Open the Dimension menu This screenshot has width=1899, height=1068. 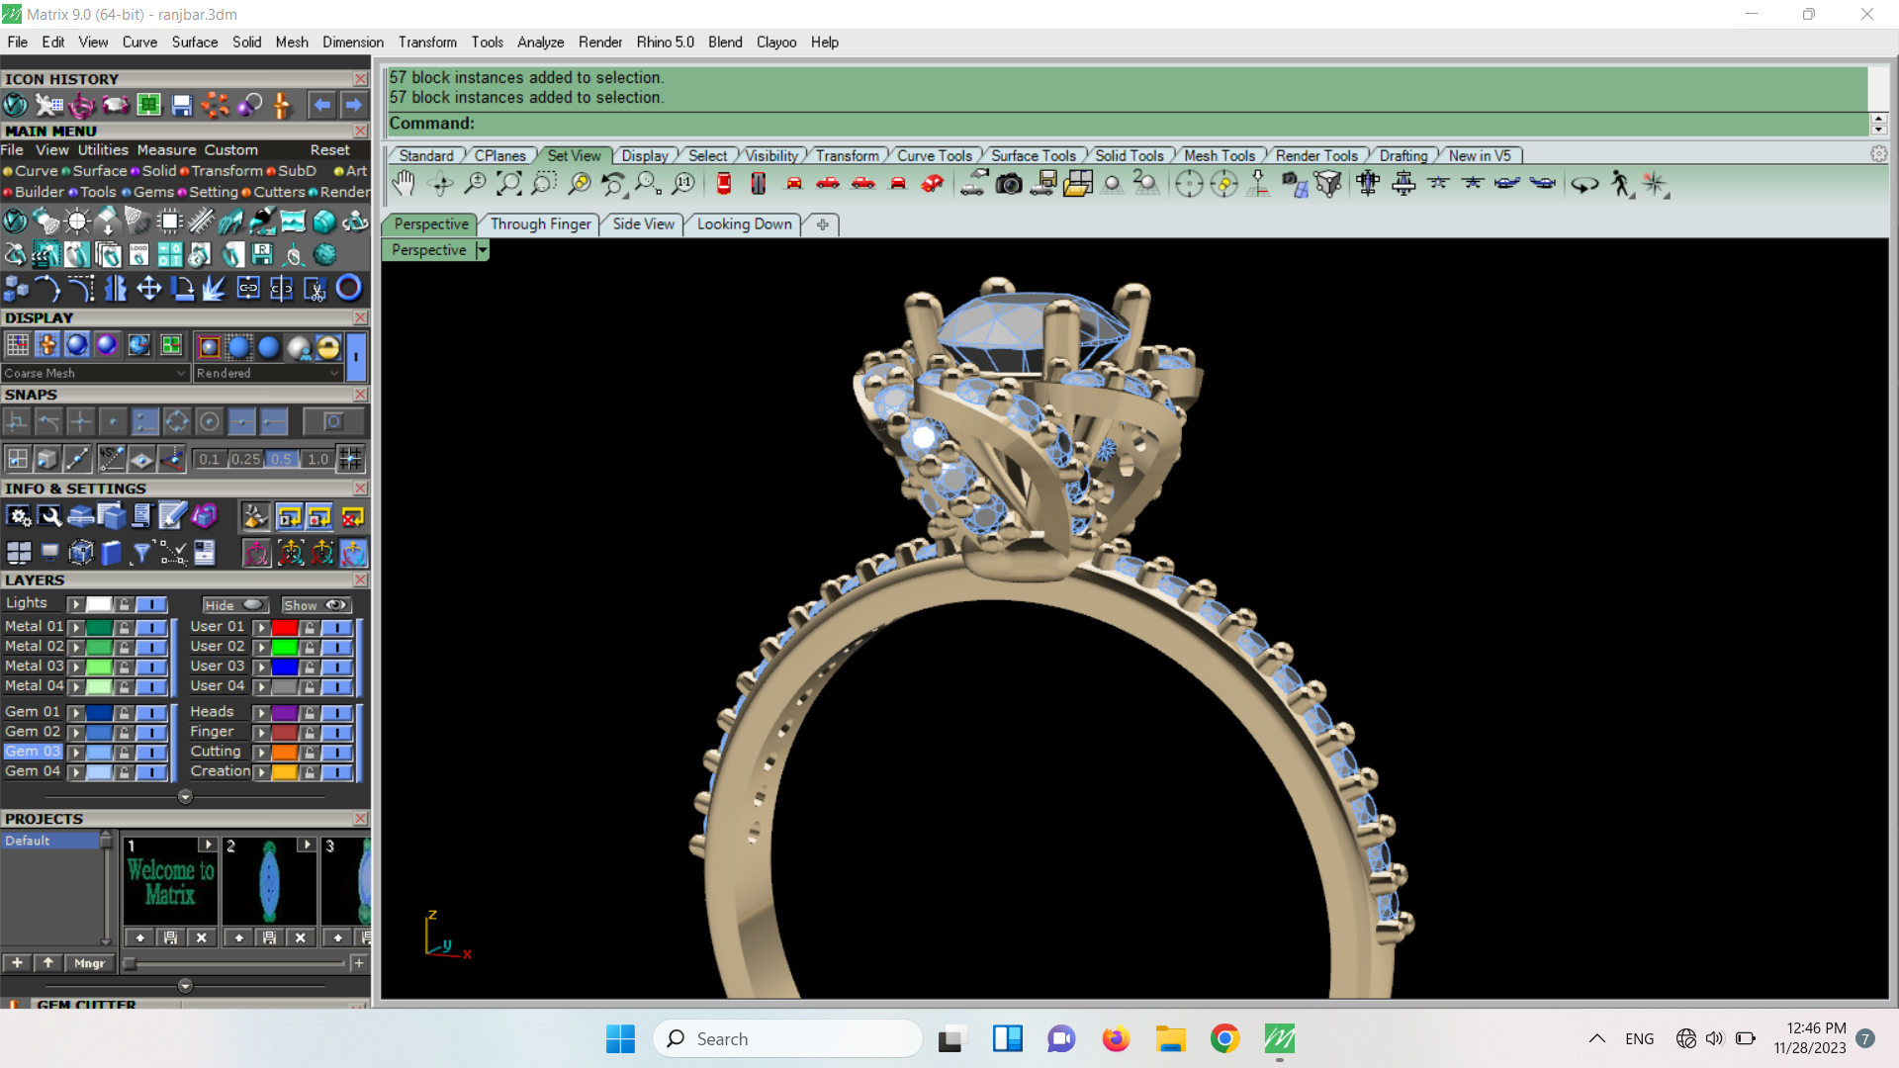(352, 43)
